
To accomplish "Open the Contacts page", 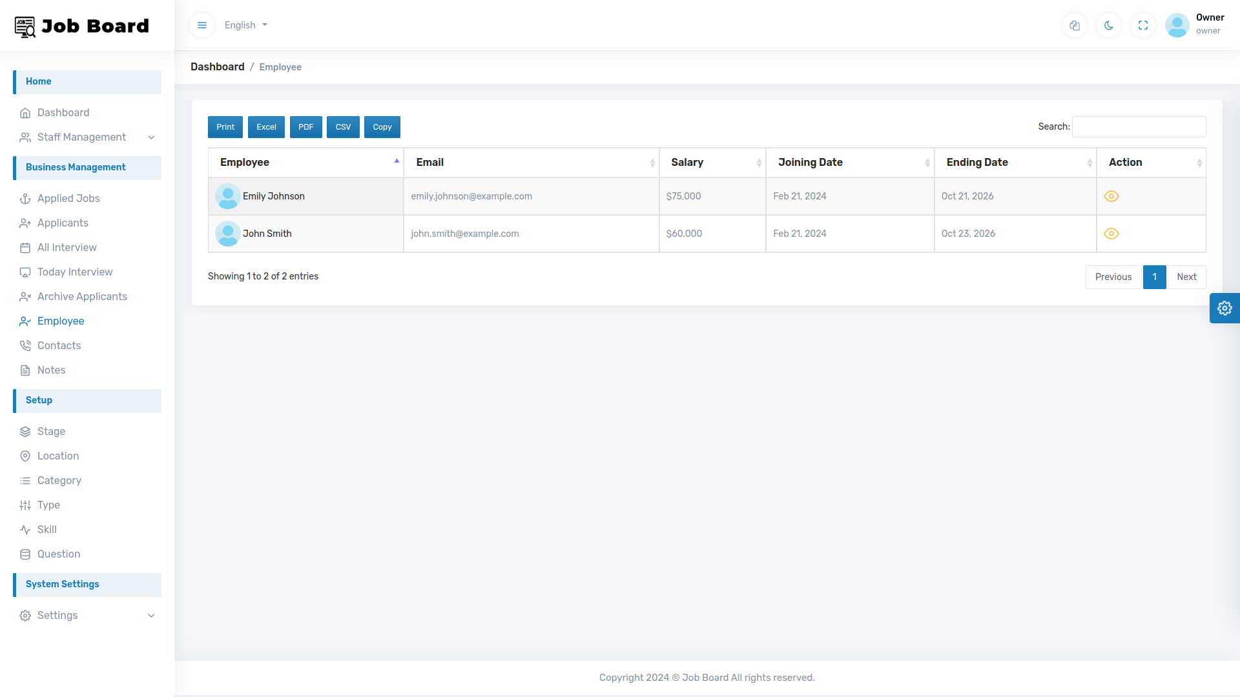I will [59, 345].
